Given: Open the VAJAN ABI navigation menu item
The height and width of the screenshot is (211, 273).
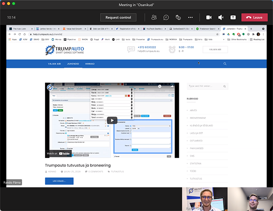Looking at the screenshot, I should (x=55, y=64).
